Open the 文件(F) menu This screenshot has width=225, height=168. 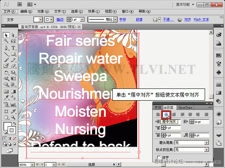(x=10, y=11)
